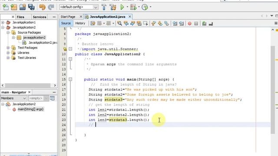Click the split editor icon at toolbar end
This screenshot has height=156, width=278.
[276, 23]
